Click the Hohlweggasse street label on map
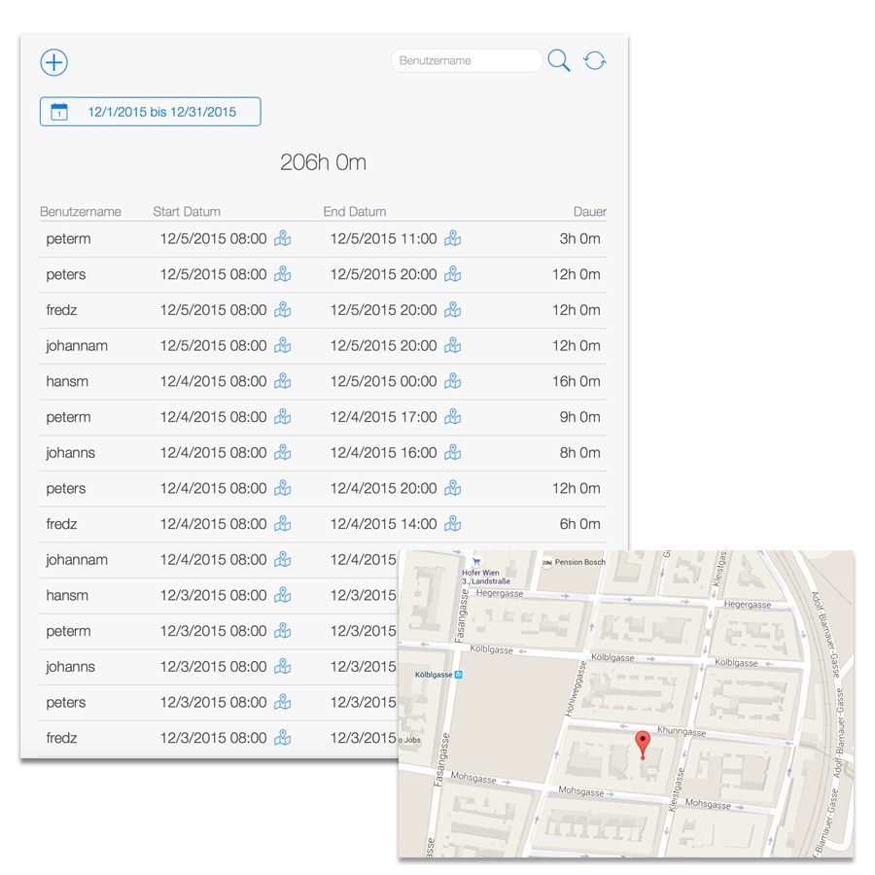Screen dimensions: 875x875 [x=577, y=688]
